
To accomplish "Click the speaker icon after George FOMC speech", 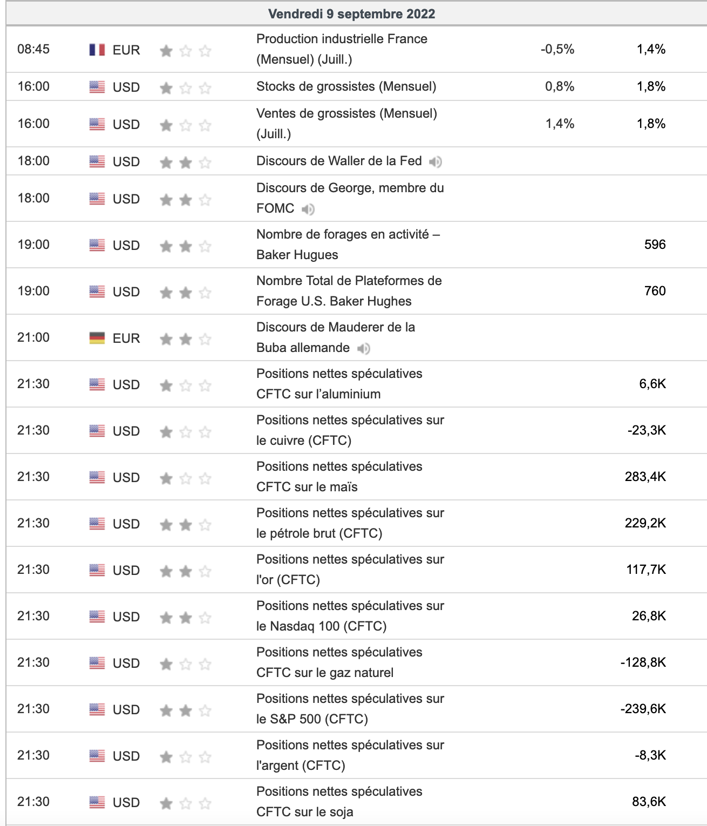I will pos(308,209).
